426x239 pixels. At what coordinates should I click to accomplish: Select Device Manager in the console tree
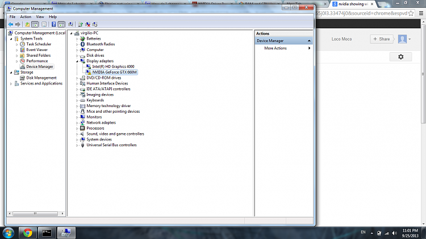(x=40, y=67)
